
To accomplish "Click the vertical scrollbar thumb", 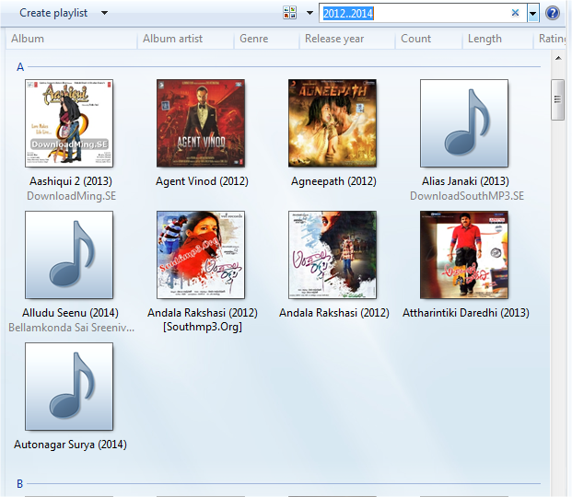I will [x=558, y=99].
